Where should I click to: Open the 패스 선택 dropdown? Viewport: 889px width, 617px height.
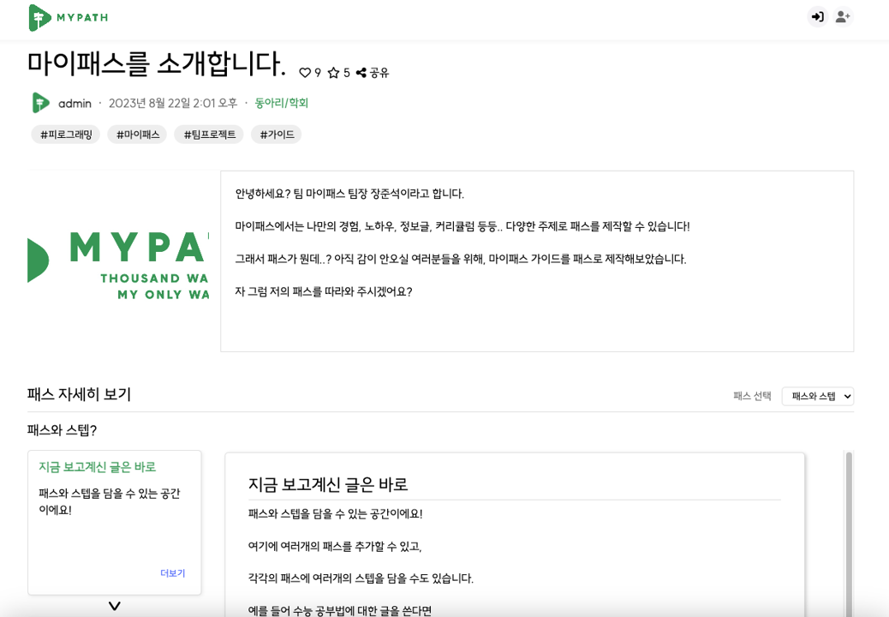tap(817, 396)
